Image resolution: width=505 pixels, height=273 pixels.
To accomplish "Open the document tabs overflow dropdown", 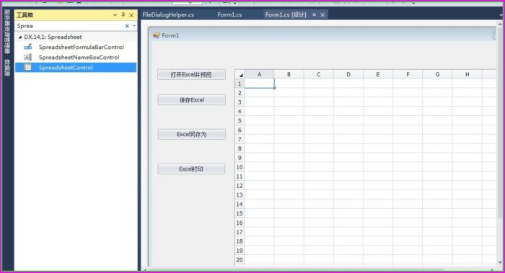I will (501, 15).
